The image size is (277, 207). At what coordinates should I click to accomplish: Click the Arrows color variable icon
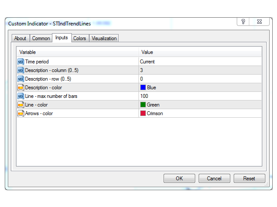click(x=21, y=113)
